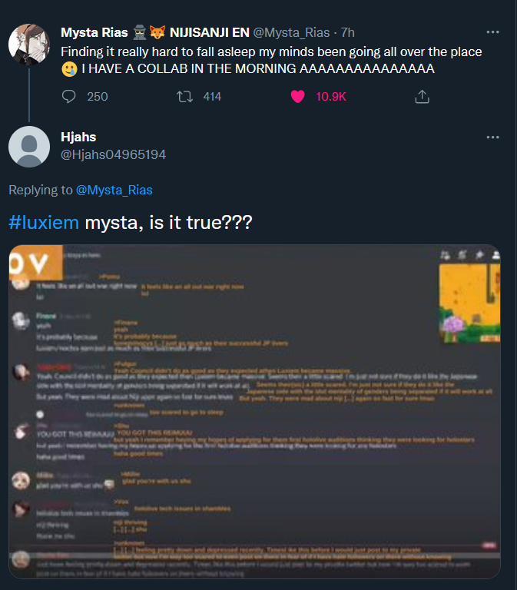The width and height of the screenshot is (517, 590).
Task: Open the 250 replies count
Action: pos(98,97)
